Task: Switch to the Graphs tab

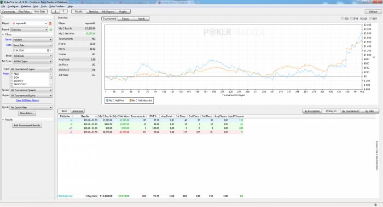Action: (123, 11)
